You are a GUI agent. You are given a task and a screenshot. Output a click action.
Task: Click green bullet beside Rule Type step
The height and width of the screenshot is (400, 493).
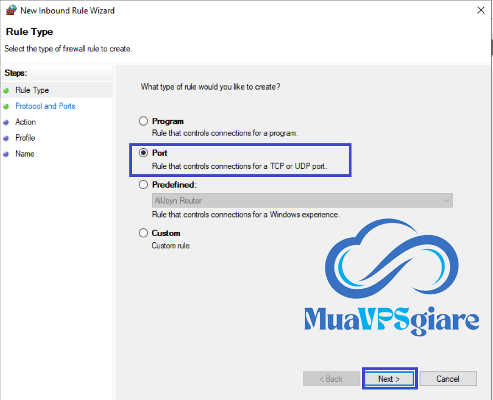click(x=6, y=91)
